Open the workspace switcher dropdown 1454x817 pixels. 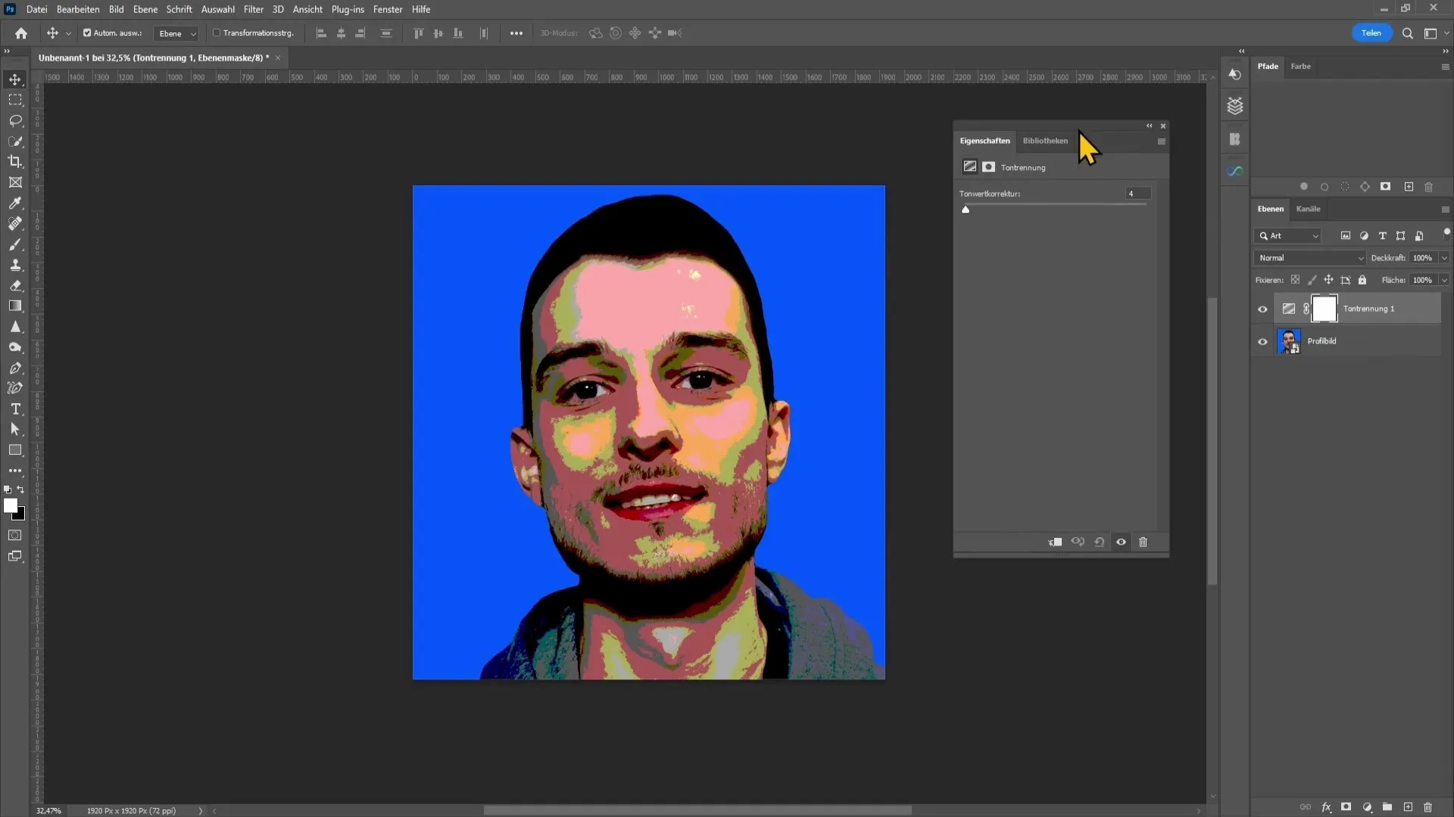click(x=1436, y=33)
